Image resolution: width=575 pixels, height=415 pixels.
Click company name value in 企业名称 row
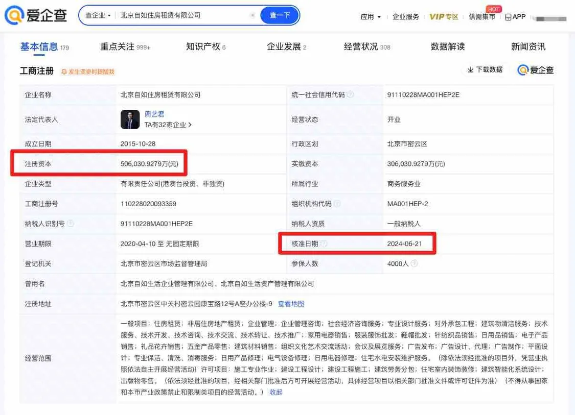[x=160, y=95]
